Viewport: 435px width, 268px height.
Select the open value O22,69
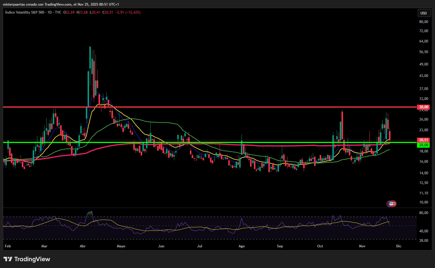coord(69,12)
